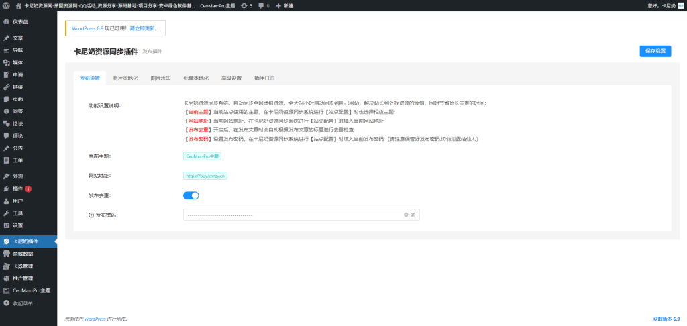This screenshot has width=687, height=326.
Task: Open 插件 plugins menu with badge
Action: click(28, 189)
